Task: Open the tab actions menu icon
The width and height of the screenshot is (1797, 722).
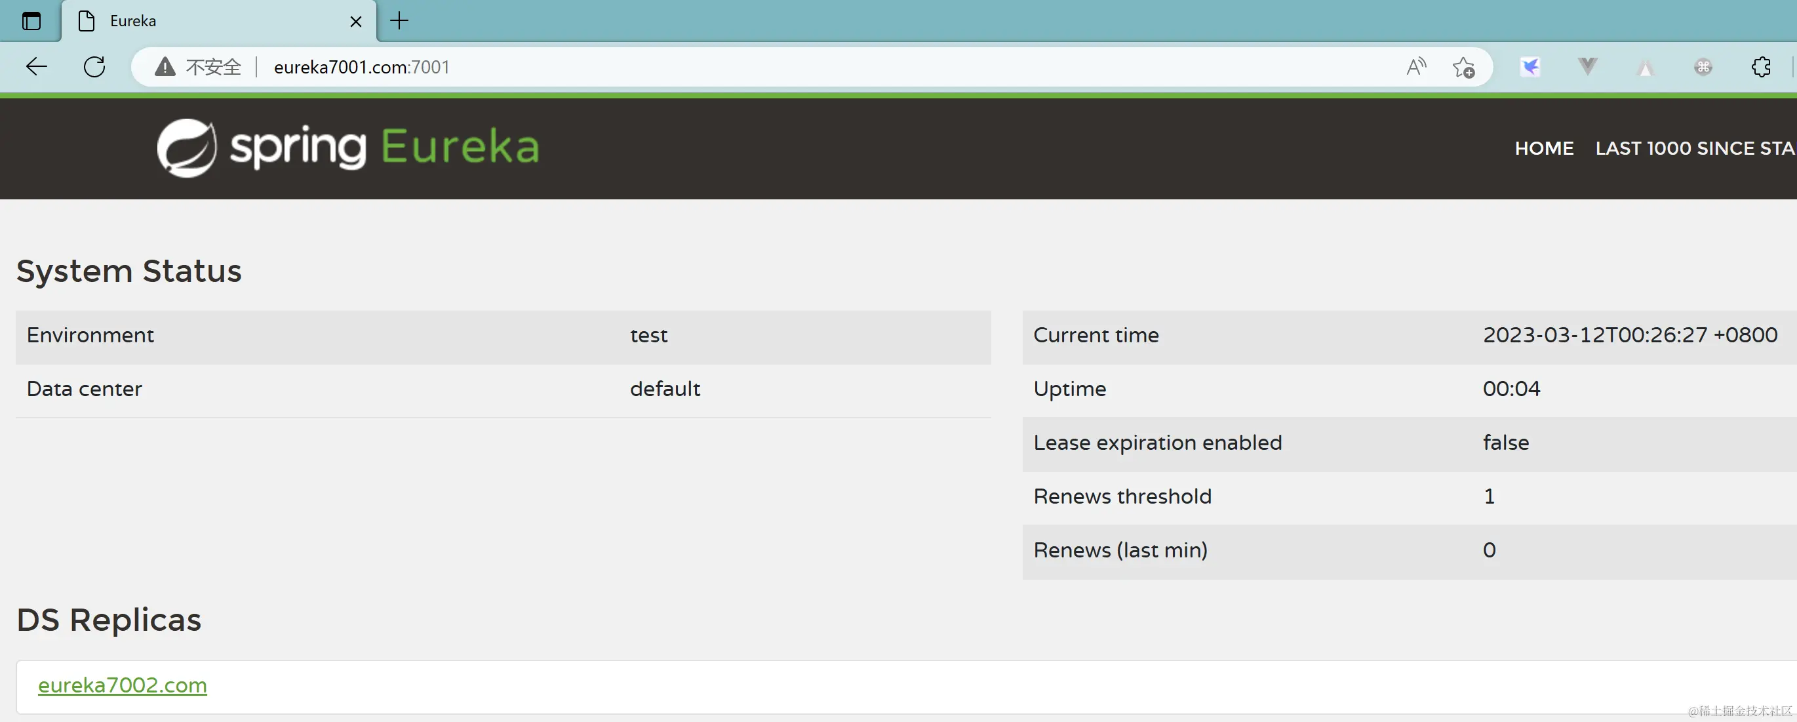Action: 31,21
